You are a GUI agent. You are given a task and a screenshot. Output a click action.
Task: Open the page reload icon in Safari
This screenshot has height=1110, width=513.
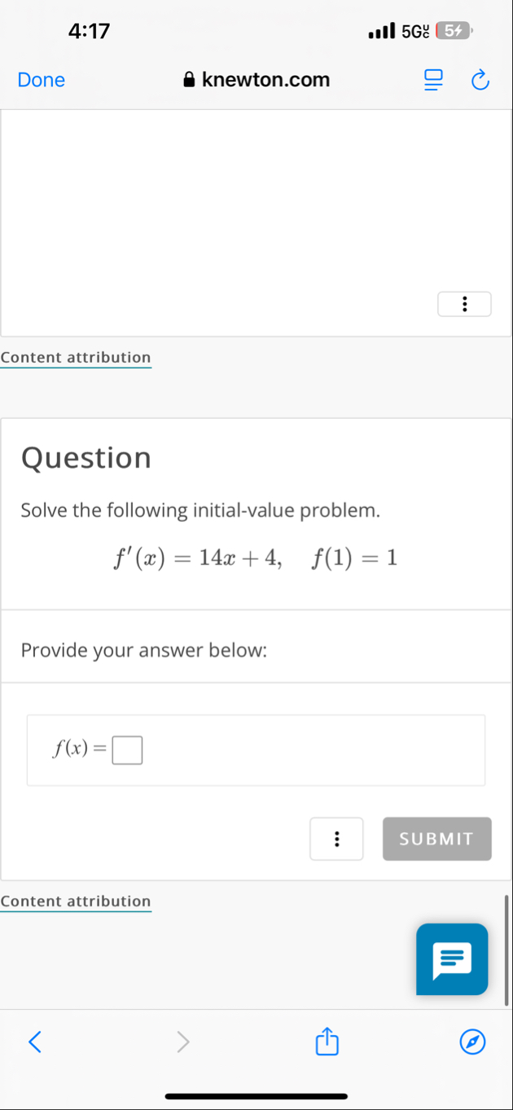[x=480, y=80]
